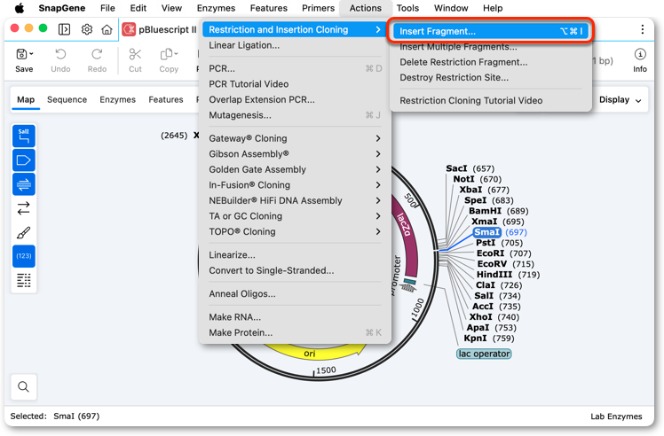Open the Apple menu
This screenshot has height=436, width=664.
point(20,8)
